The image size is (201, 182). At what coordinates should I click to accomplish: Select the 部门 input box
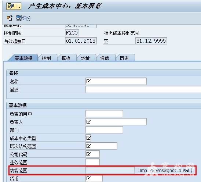point(104,130)
